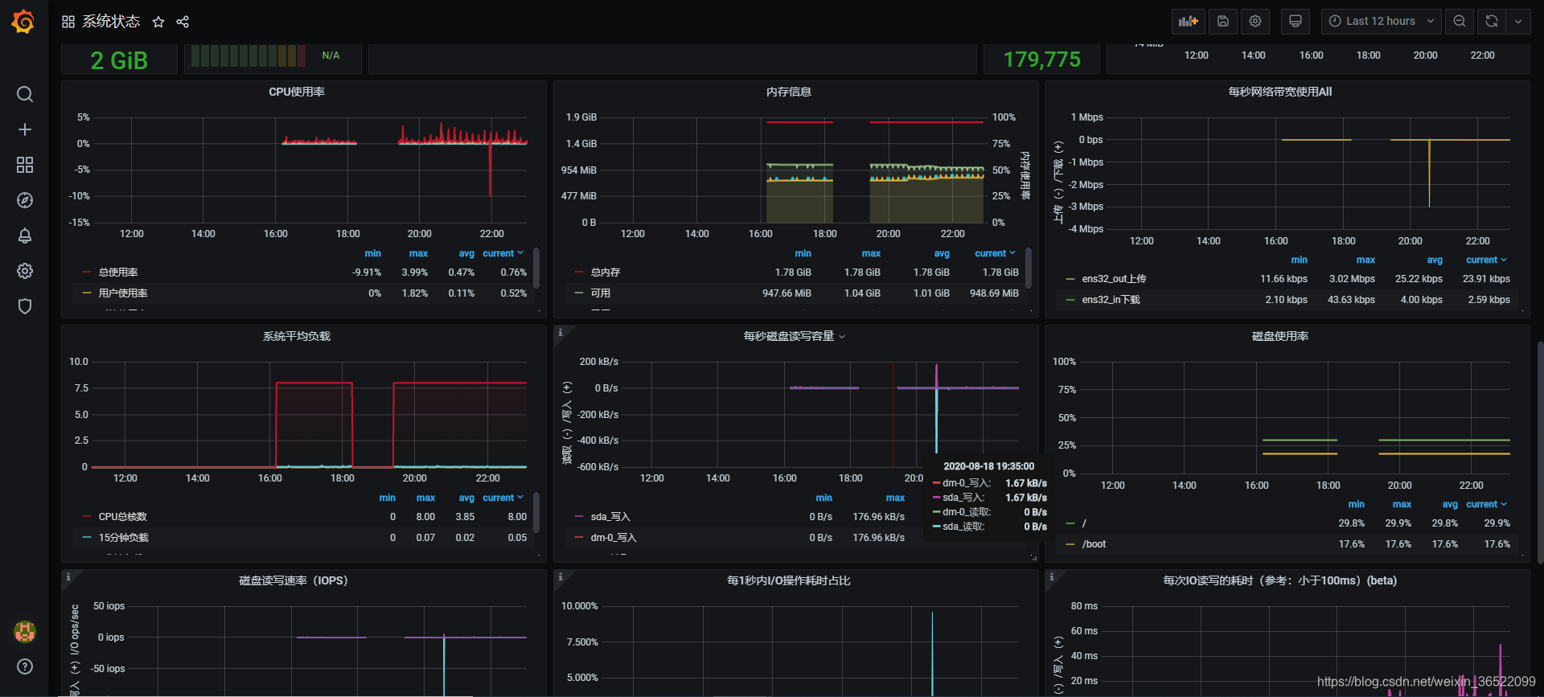
Task: Sort by current in 每秒网络带宽使用All legend
Action: point(1486,260)
